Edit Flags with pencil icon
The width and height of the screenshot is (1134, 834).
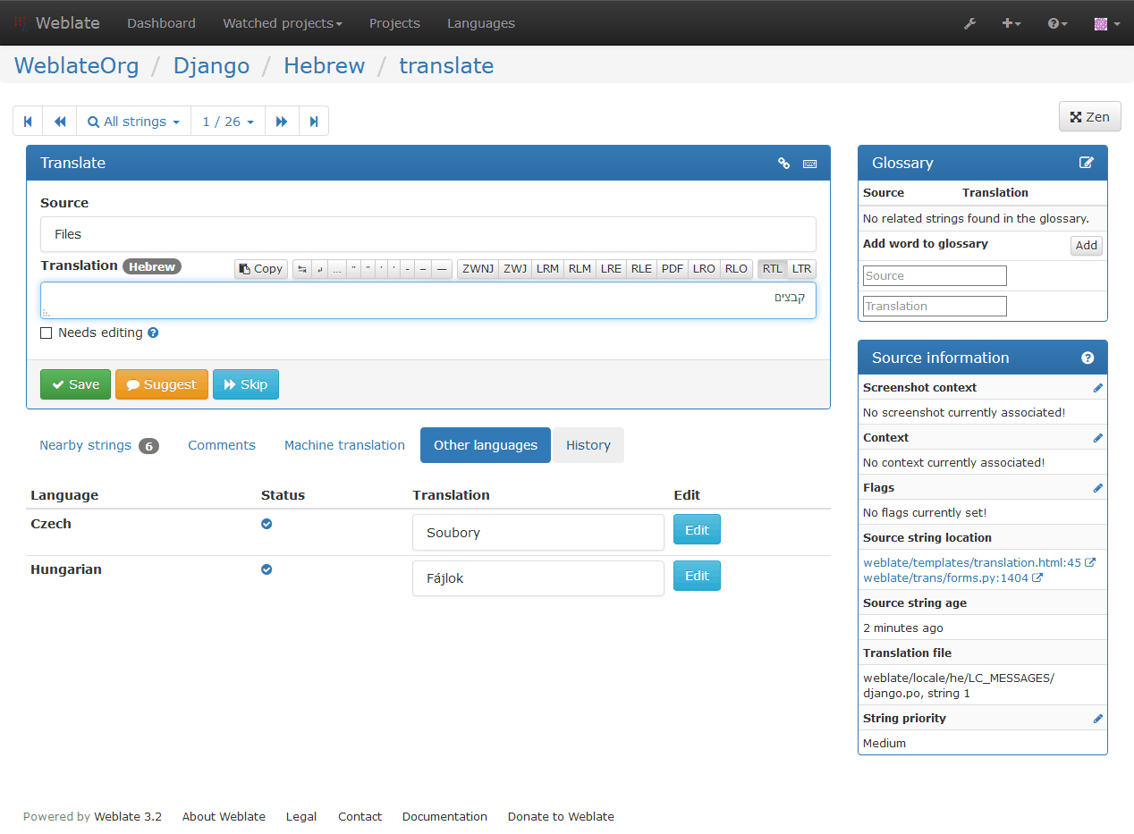tap(1098, 488)
